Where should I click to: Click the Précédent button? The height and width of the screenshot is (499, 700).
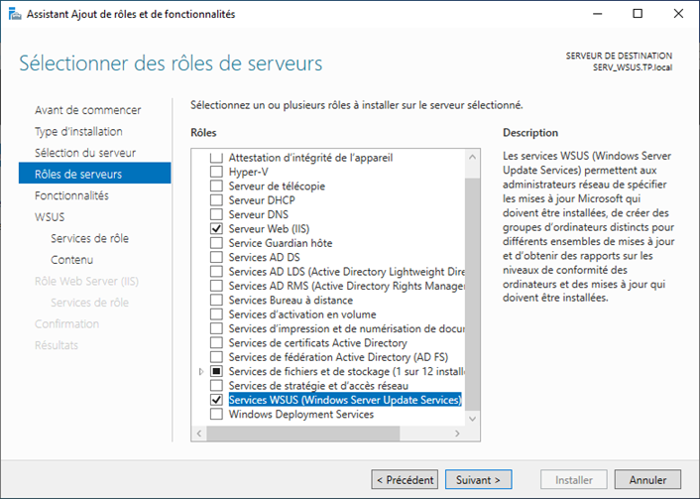405,480
